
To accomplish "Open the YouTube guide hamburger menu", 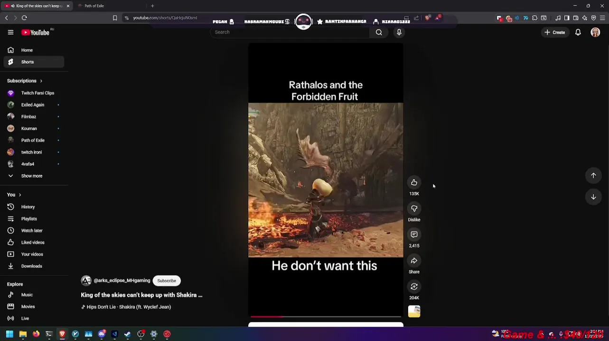I will coord(10,32).
